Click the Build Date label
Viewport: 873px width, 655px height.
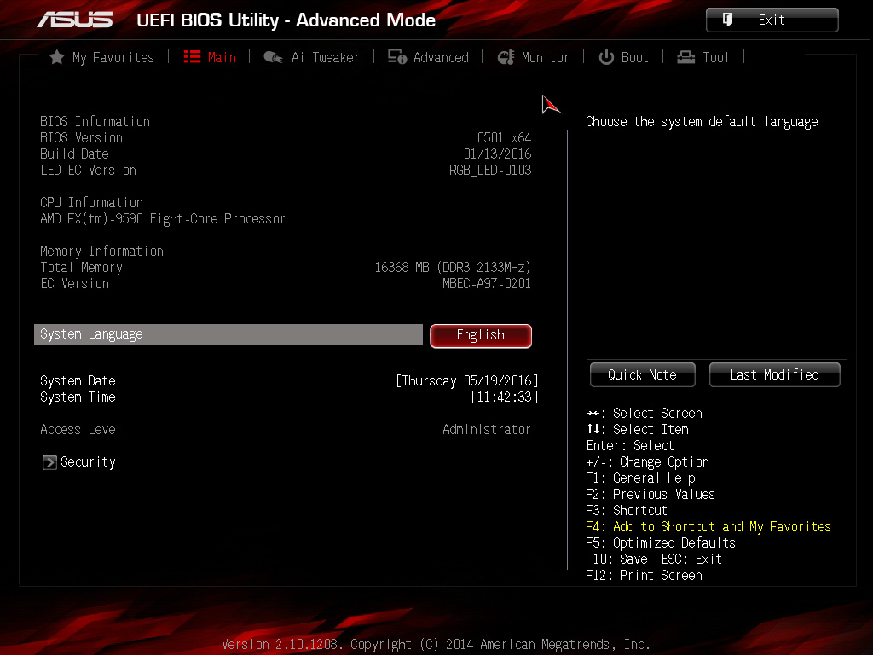(75, 154)
